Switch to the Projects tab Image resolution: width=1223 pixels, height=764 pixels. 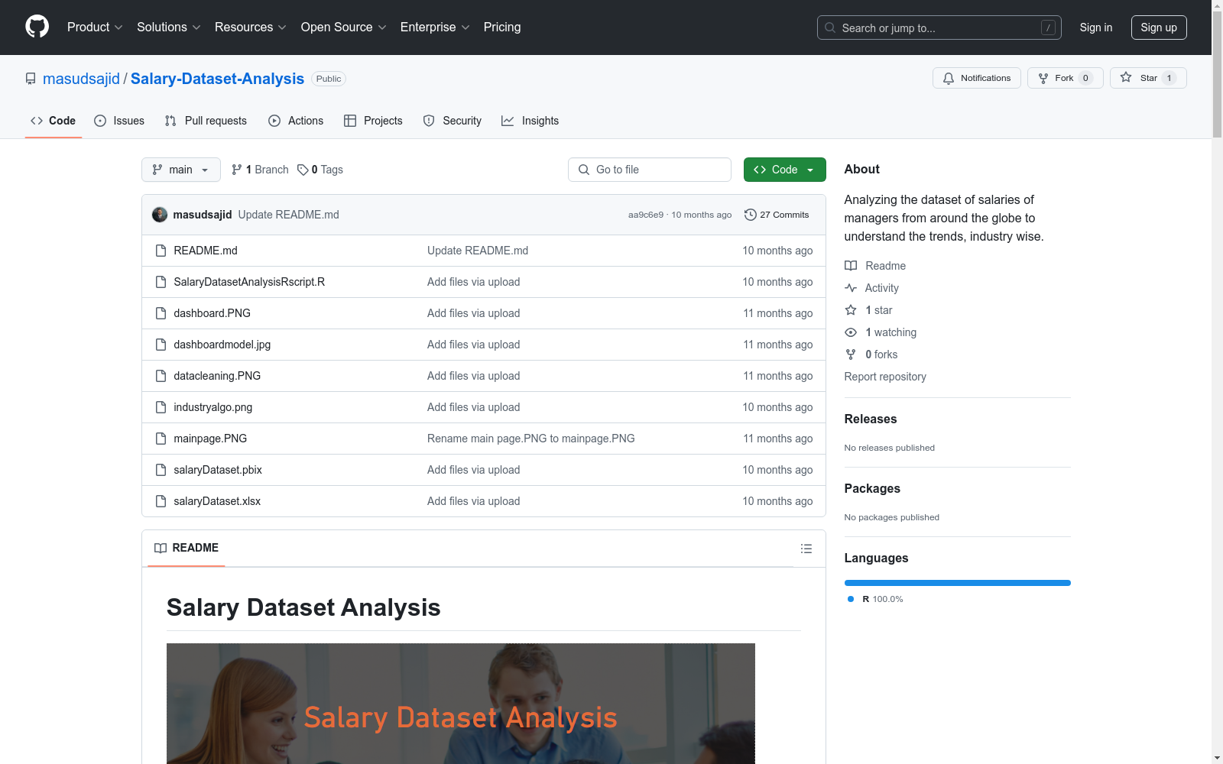click(x=373, y=121)
